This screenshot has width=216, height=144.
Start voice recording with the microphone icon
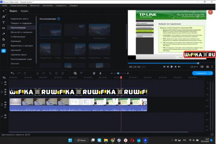pos(100,73)
